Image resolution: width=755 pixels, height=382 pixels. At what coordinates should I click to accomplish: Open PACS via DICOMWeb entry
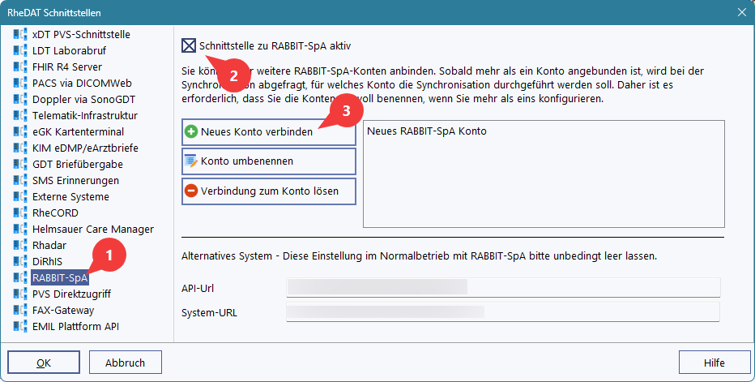pyautogui.click(x=82, y=83)
